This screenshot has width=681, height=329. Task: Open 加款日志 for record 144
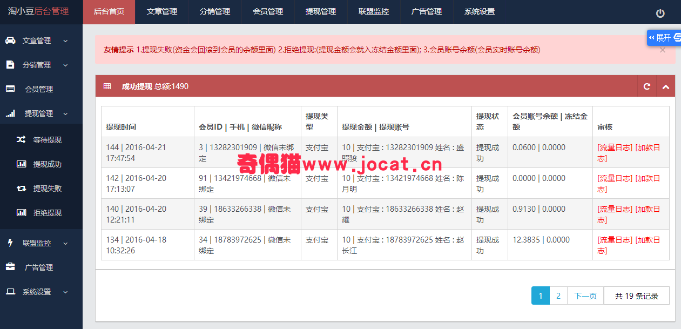629,152
